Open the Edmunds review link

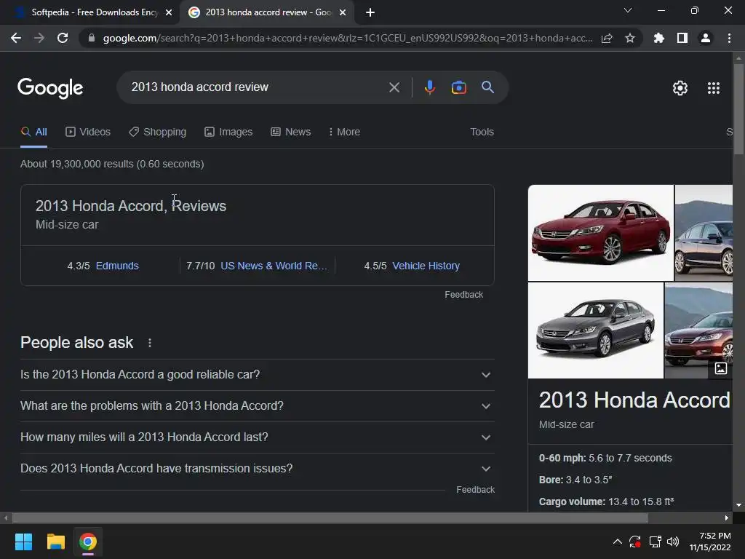click(117, 266)
